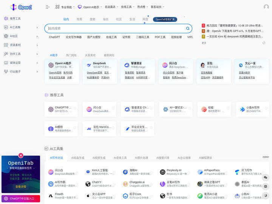The image size is (272, 204).
Task: Open the 毕业论文生成 feather icon
Action: pos(127,129)
